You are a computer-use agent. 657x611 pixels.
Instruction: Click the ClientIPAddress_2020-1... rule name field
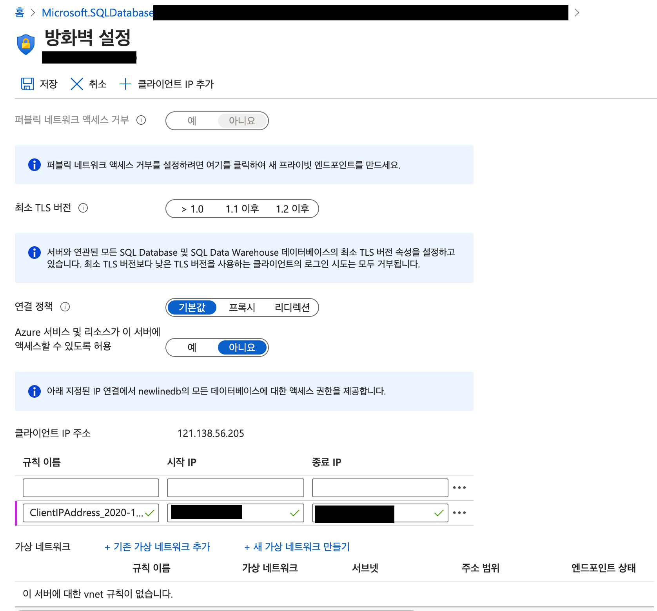pos(91,513)
